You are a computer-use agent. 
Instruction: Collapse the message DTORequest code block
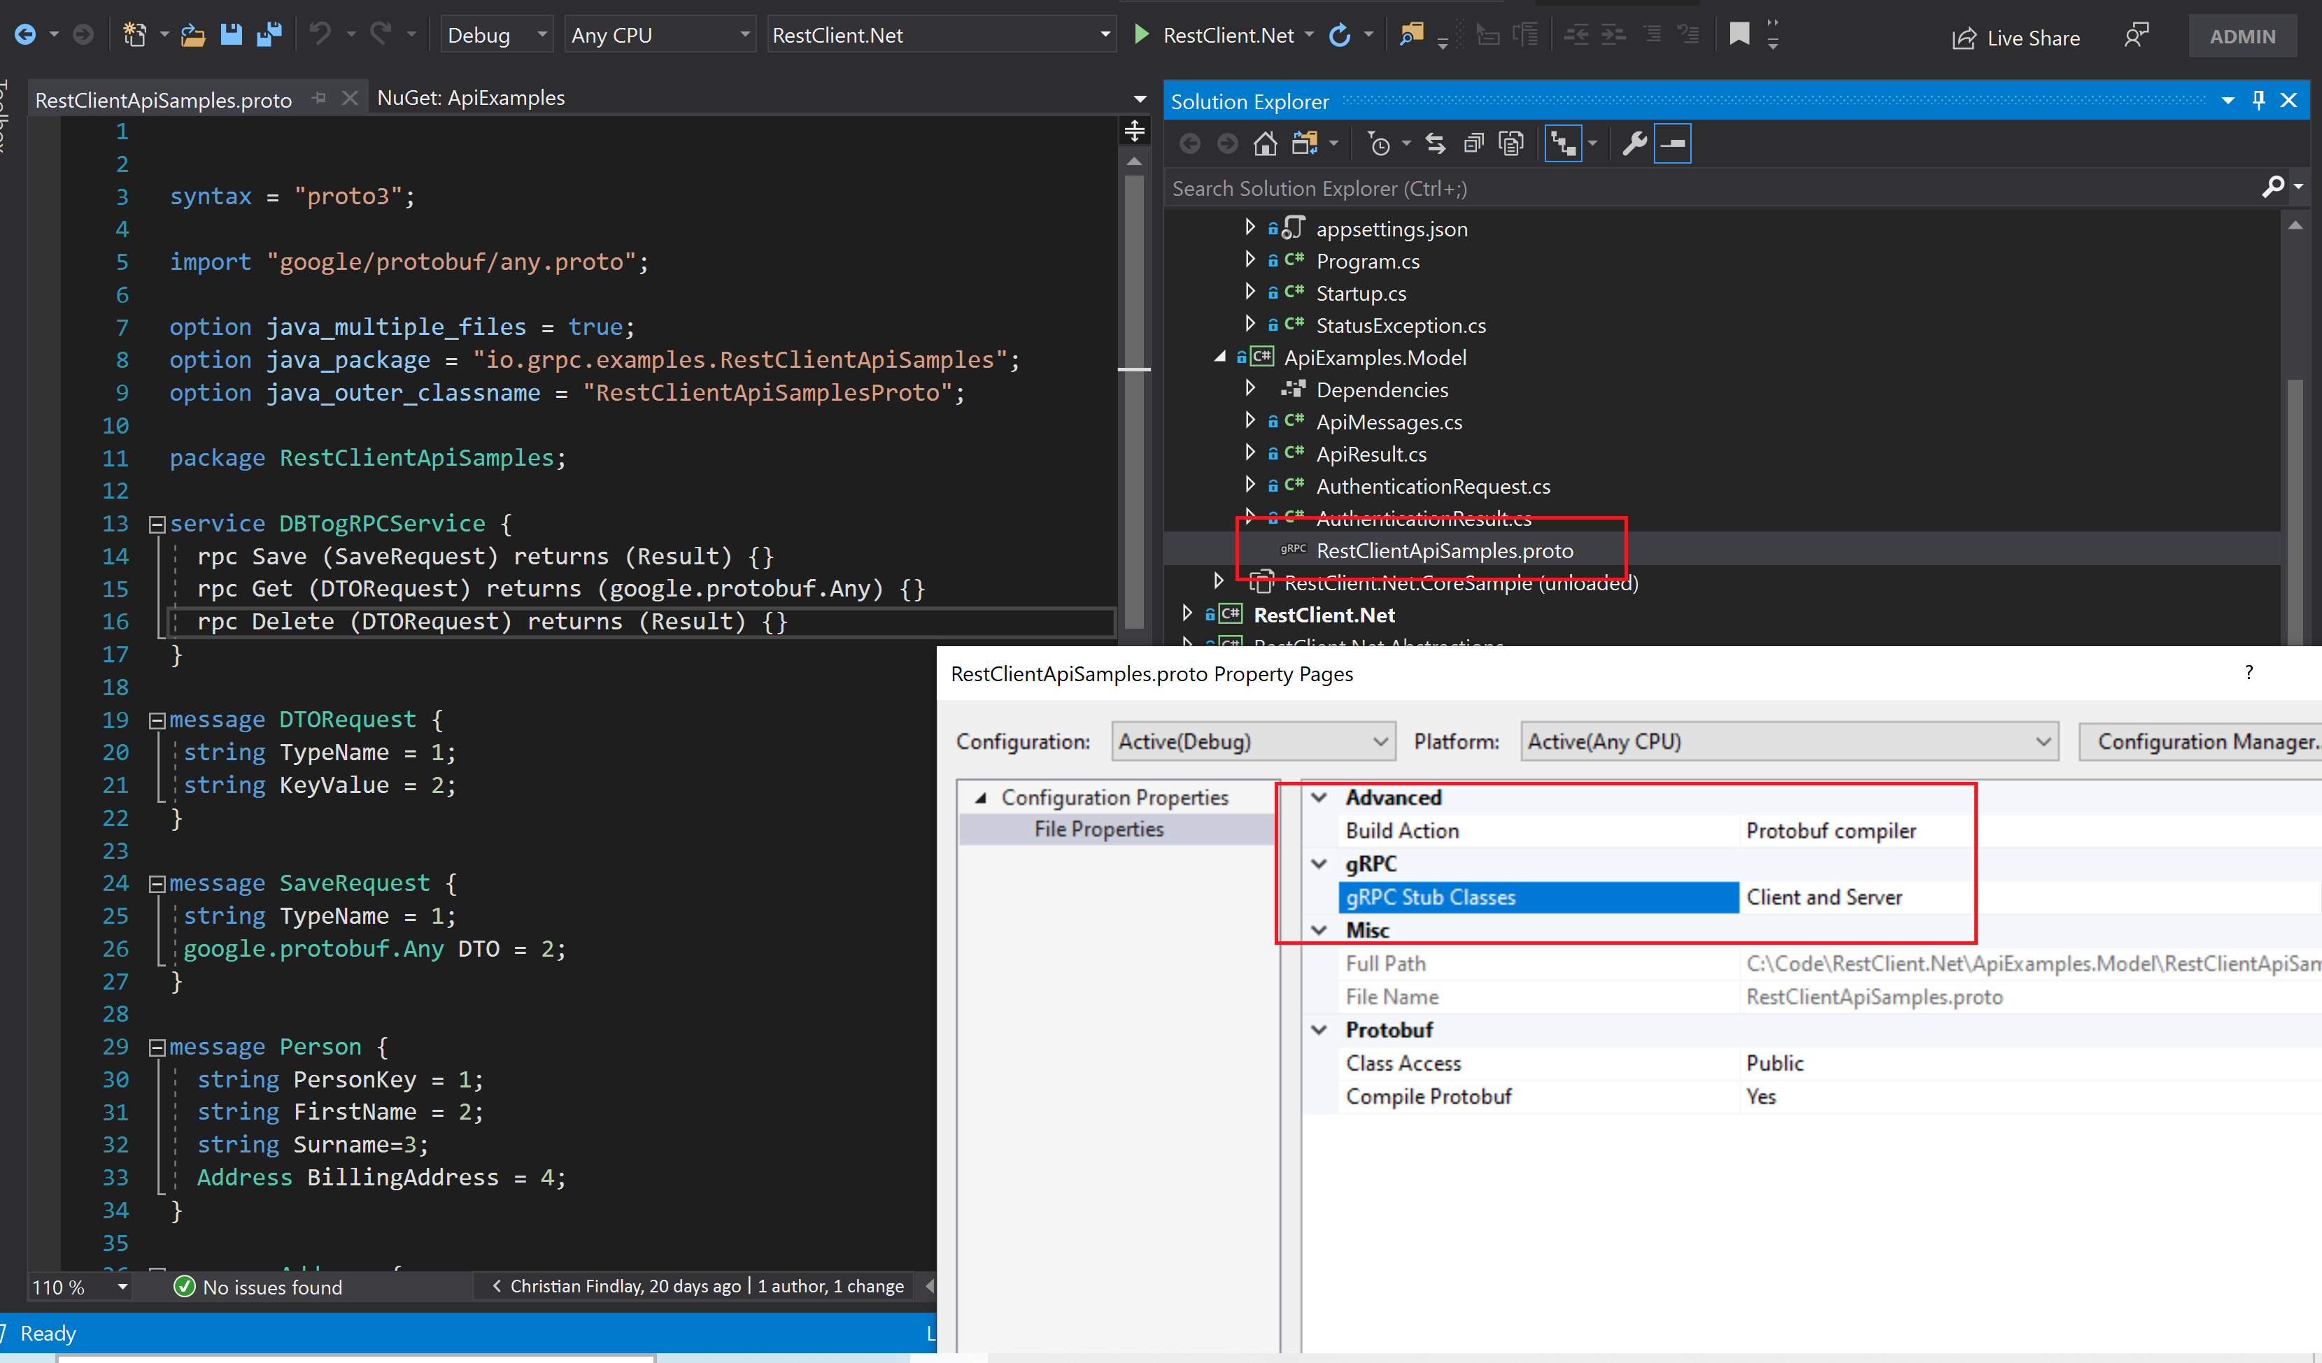tap(157, 720)
